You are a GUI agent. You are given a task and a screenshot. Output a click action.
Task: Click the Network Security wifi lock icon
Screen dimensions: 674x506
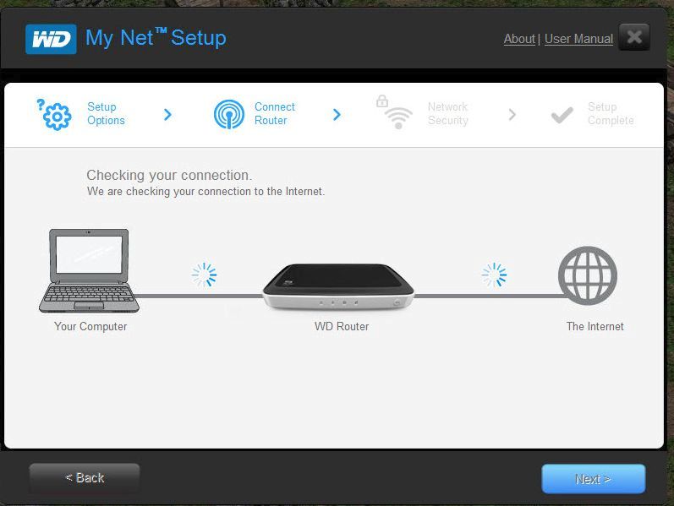coord(394,112)
